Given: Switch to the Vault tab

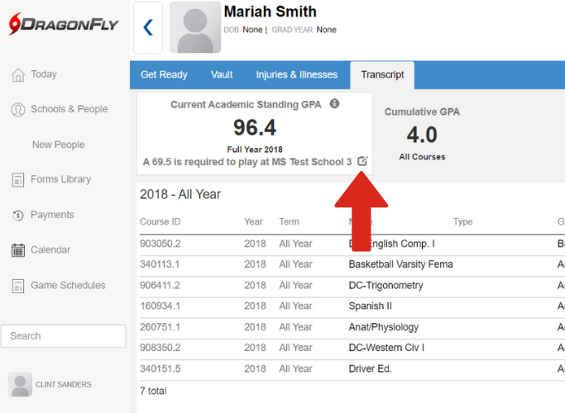Looking at the screenshot, I should (x=222, y=75).
